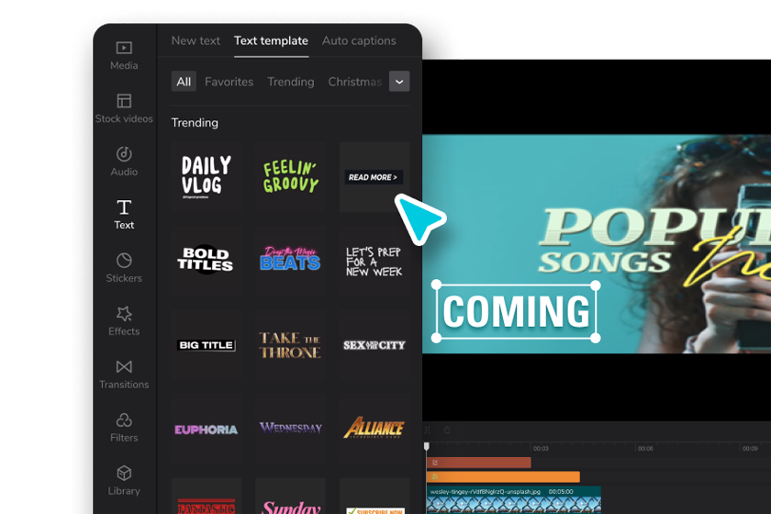The image size is (771, 514).
Task: Switch to the Auto captions tab
Action: click(359, 40)
